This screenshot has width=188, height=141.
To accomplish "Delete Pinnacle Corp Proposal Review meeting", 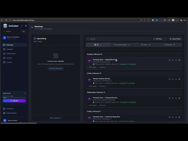I will pyautogui.click(x=179, y=98).
